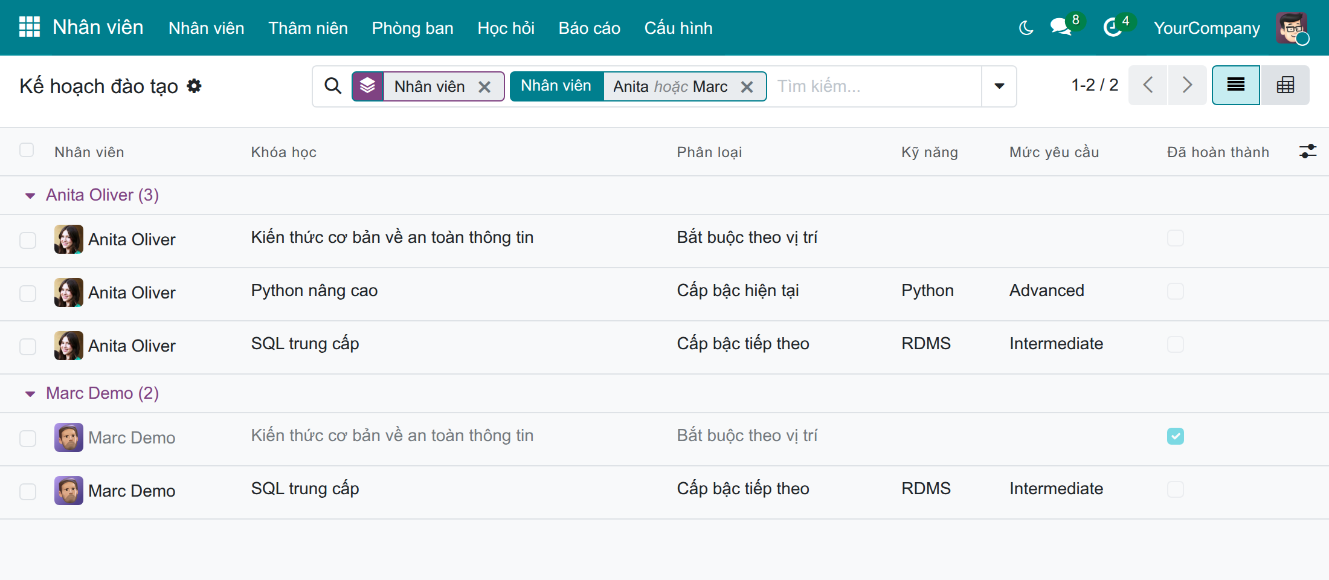Toggle dark mode moon icon
1329x580 pixels.
(x=1026, y=28)
